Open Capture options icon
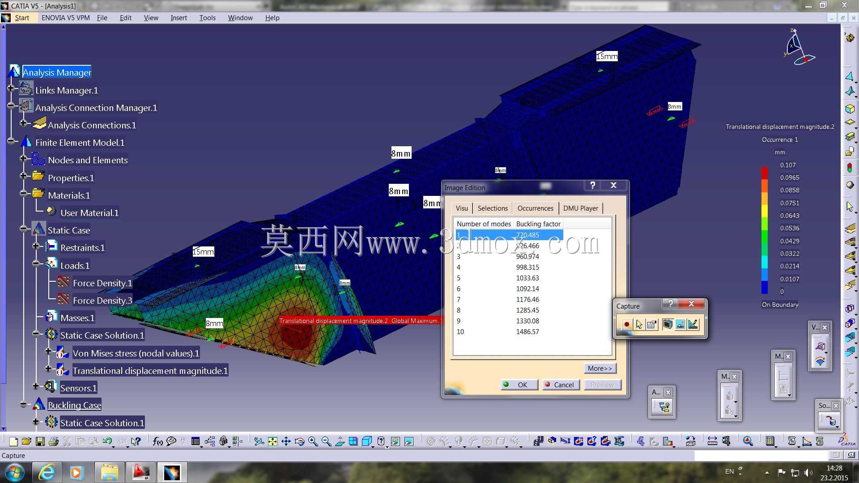Image resolution: width=859 pixels, height=483 pixels. (x=652, y=325)
